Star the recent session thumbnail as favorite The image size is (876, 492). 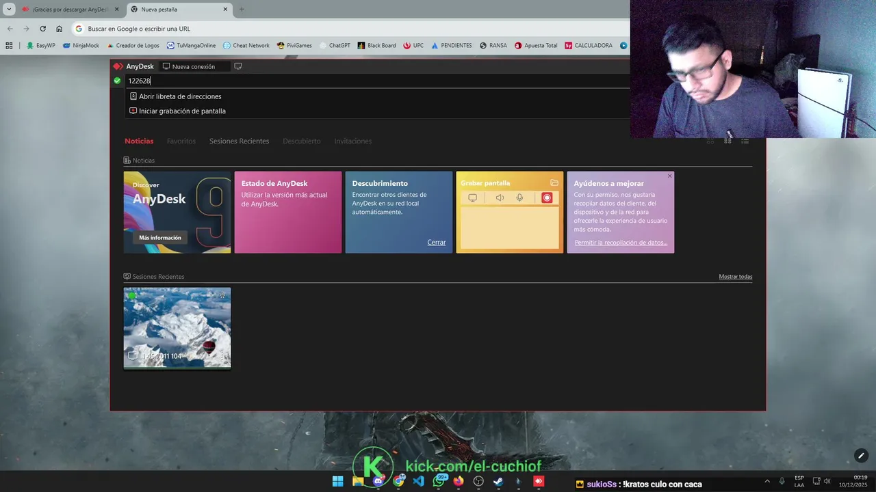tap(222, 295)
